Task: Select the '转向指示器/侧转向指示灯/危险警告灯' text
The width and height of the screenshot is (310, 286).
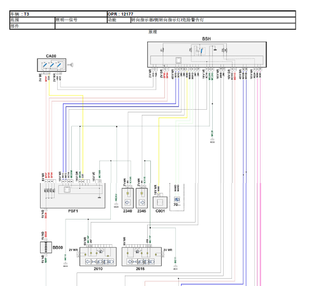Action: coord(167,20)
